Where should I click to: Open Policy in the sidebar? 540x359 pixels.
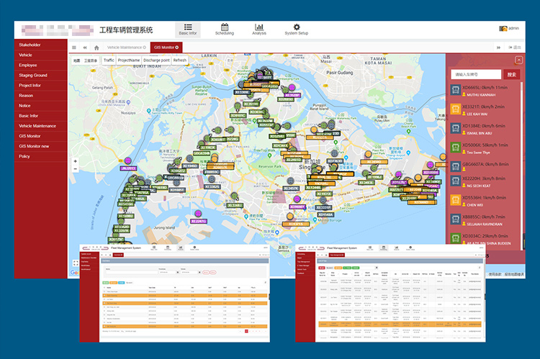40,157
